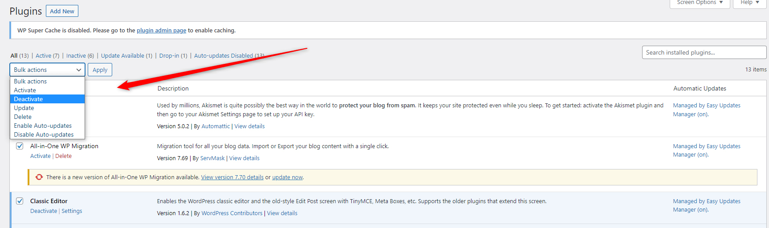Image resolution: width=769 pixels, height=228 pixels.
Task: Open View version 7.70 details link
Action: [232, 177]
